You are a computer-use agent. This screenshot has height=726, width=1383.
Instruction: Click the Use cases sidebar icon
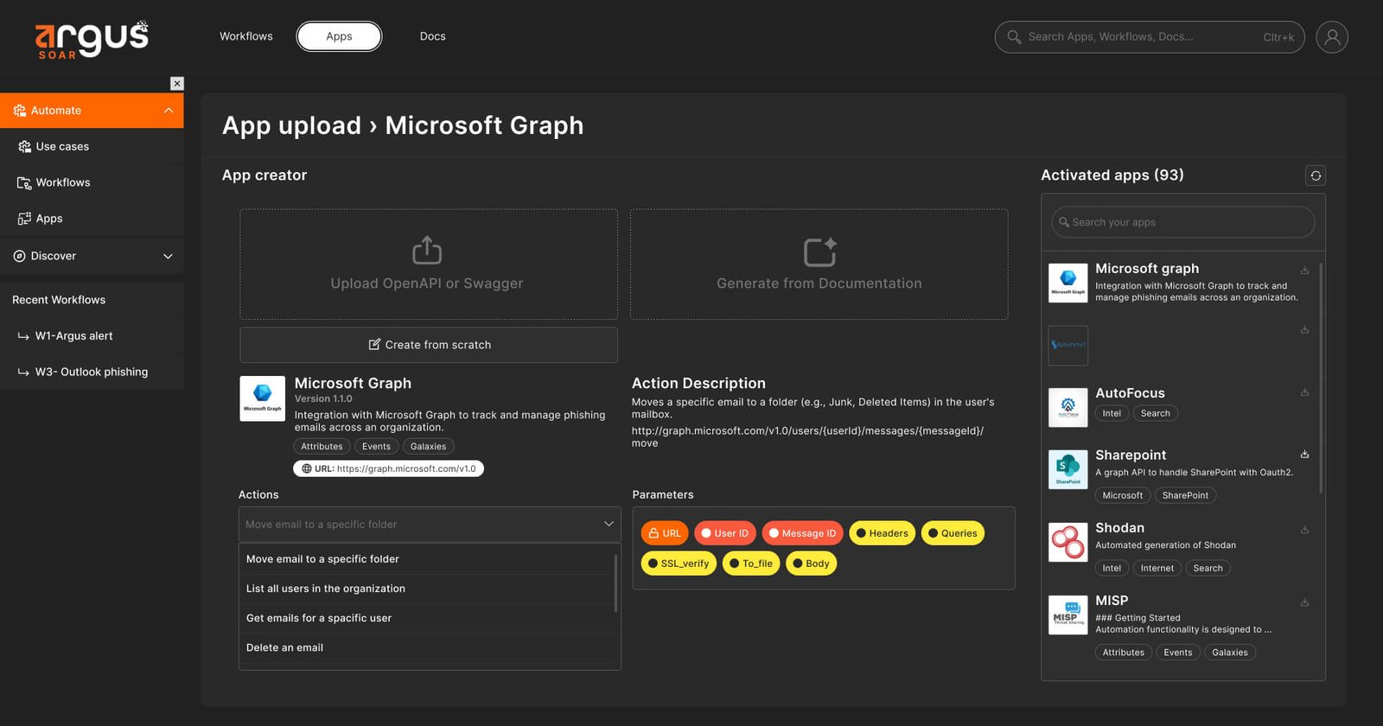coord(24,147)
